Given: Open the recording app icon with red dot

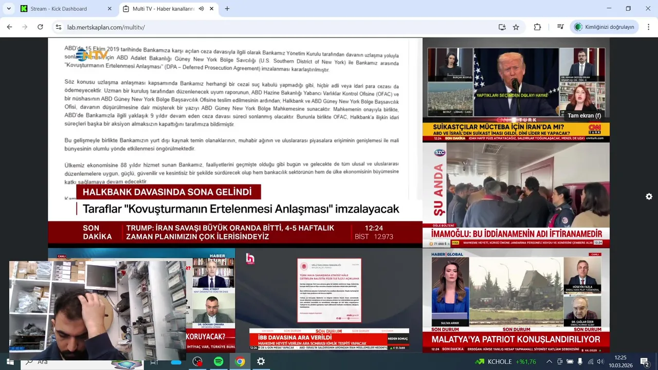Looking at the screenshot, I should pos(197,362).
